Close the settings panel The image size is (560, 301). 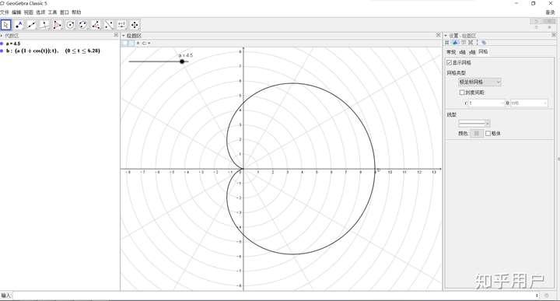tap(554, 35)
